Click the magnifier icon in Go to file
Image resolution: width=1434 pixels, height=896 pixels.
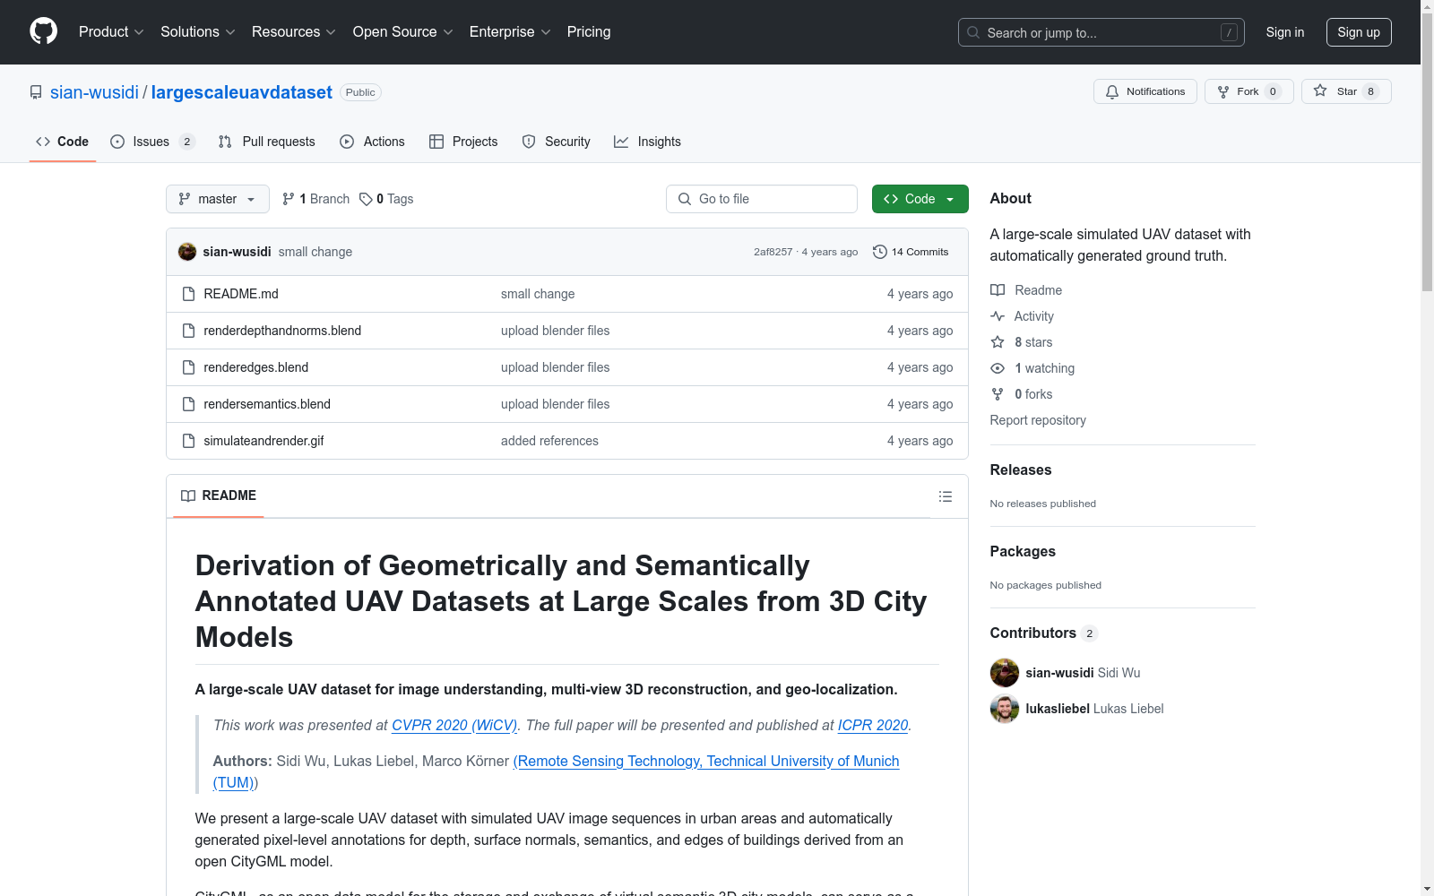(685, 199)
